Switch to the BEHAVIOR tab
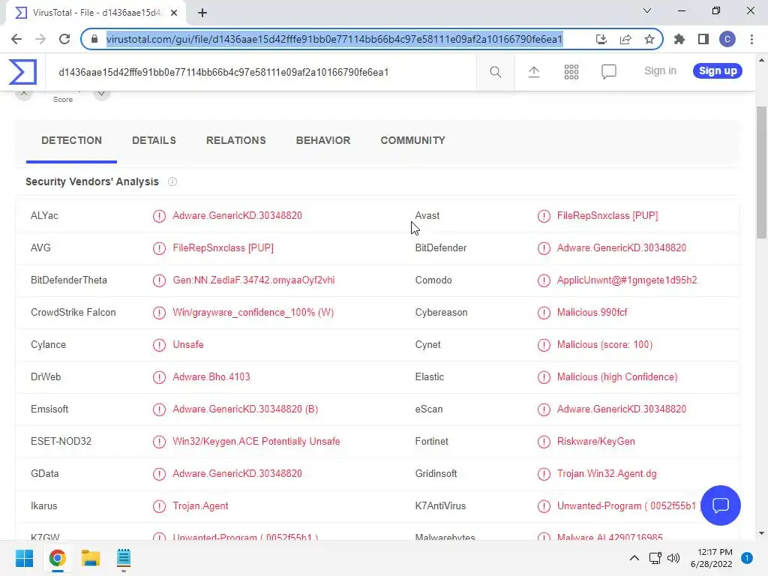Viewport: 768px width, 576px height. pyautogui.click(x=323, y=140)
